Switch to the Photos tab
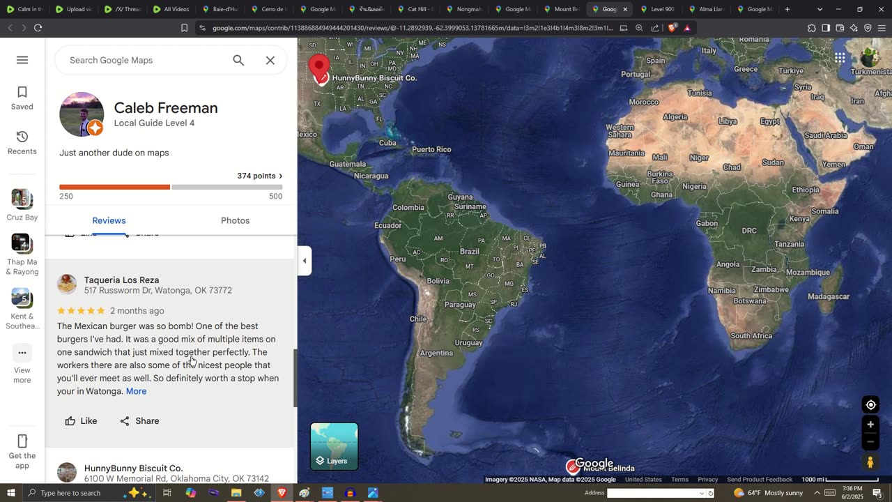 (235, 220)
